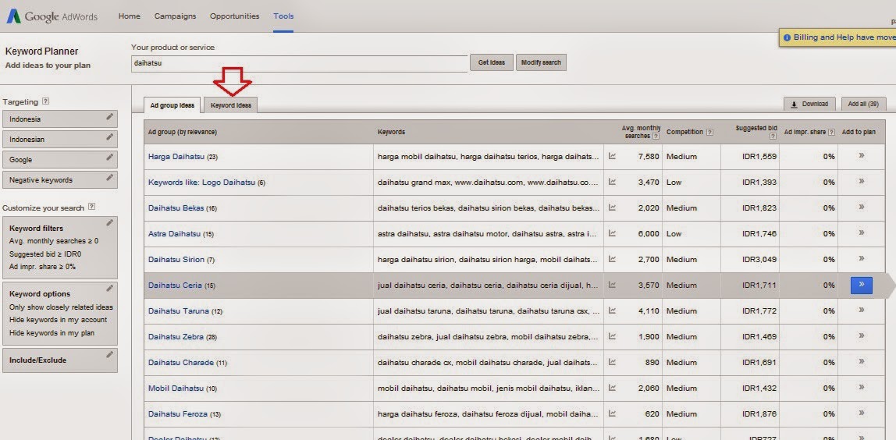Open the Opportunities menu

pyautogui.click(x=234, y=16)
